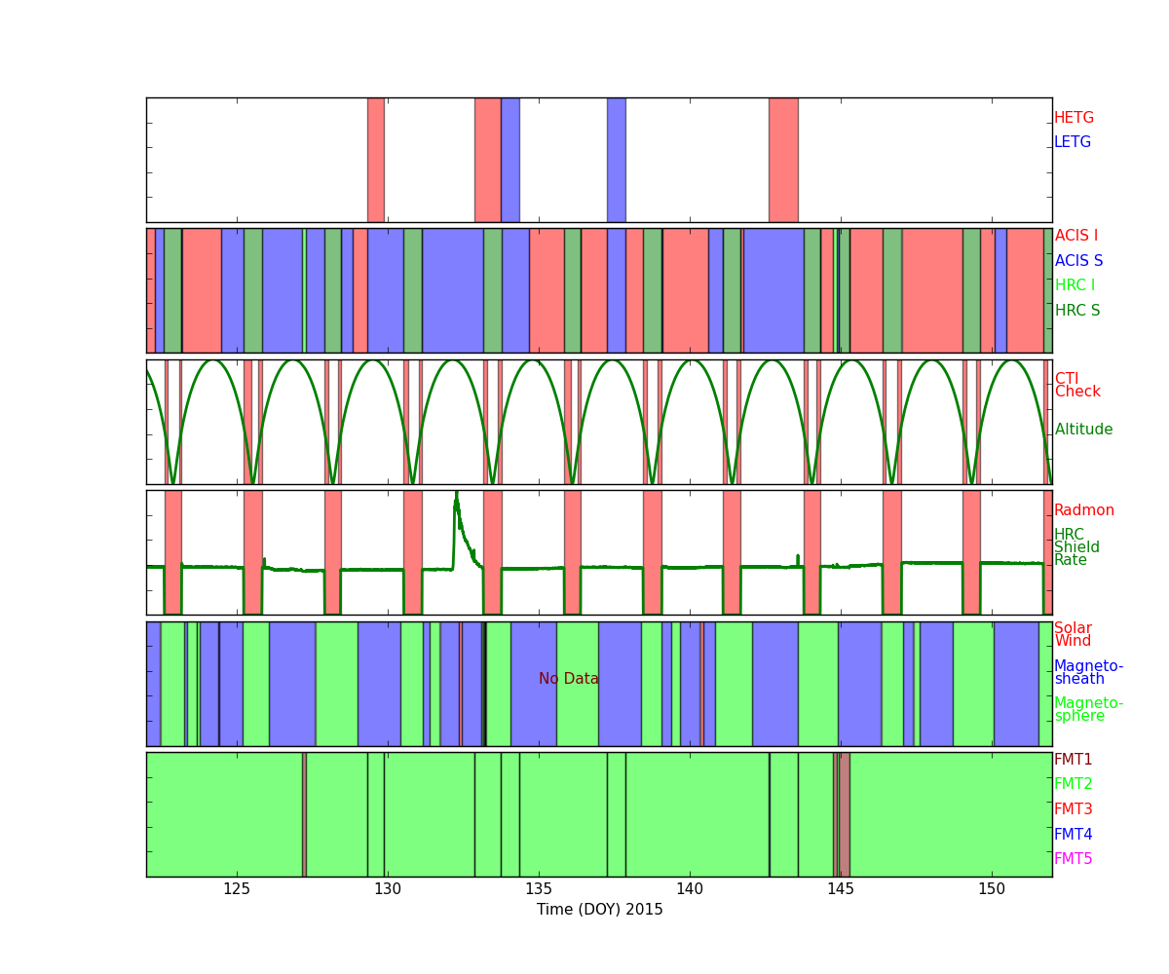Screen dimensions: 1169x974
Task: Click the green Magnetosphere label
Action: [x=1088, y=710]
